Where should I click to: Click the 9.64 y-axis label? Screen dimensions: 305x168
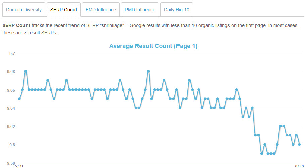point(11,108)
